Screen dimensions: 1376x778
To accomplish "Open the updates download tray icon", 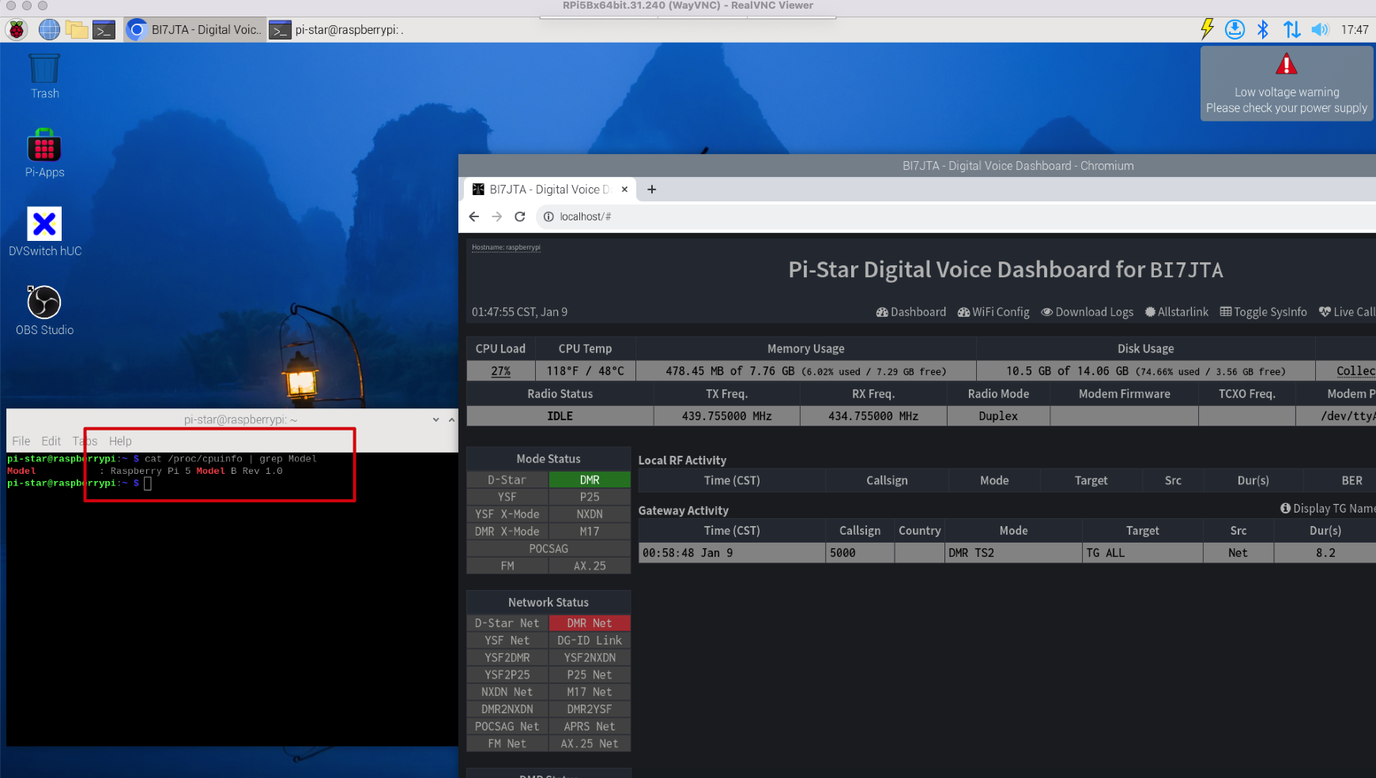I will 1235,29.
